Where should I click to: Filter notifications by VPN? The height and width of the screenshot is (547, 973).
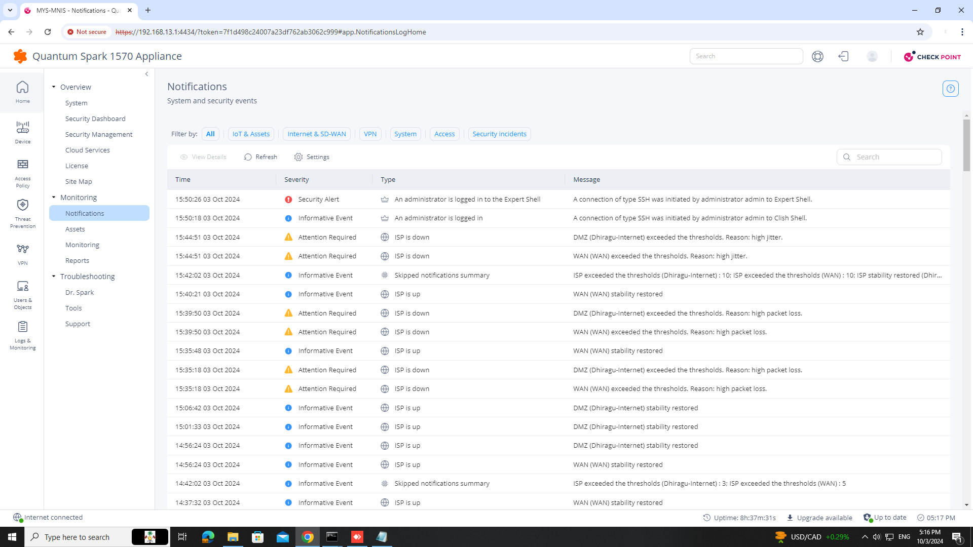point(370,134)
